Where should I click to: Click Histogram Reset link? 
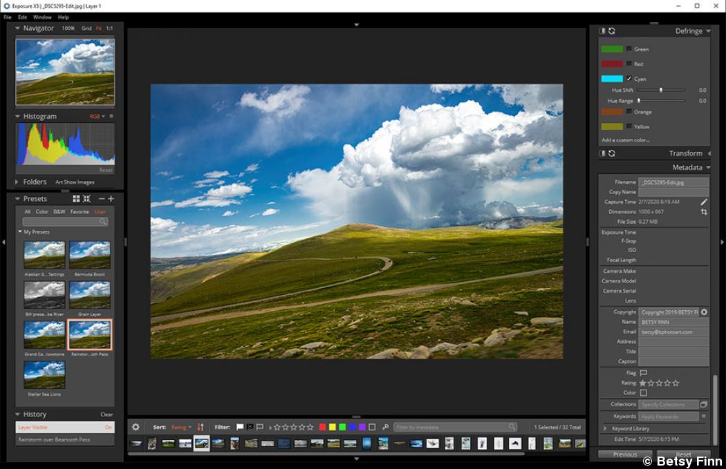(x=106, y=170)
